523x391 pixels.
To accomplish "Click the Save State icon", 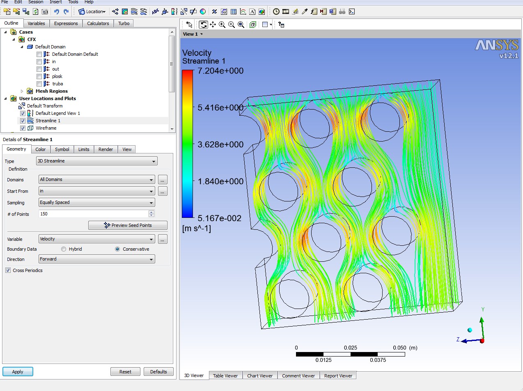I will click(26, 11).
